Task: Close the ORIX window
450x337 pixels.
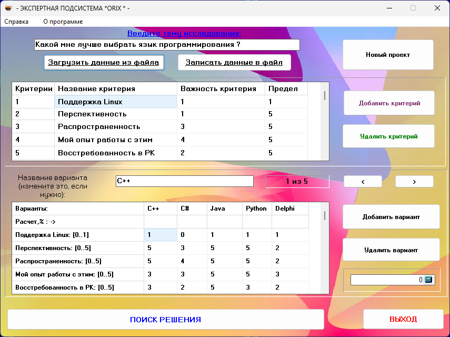Action: pyautogui.click(x=437, y=8)
